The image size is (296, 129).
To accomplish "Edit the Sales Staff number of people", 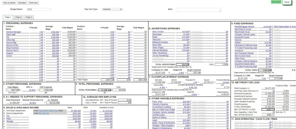I will [x=36, y=35].
